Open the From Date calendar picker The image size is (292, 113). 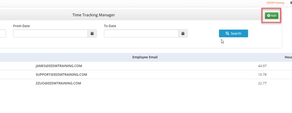coord(92,34)
